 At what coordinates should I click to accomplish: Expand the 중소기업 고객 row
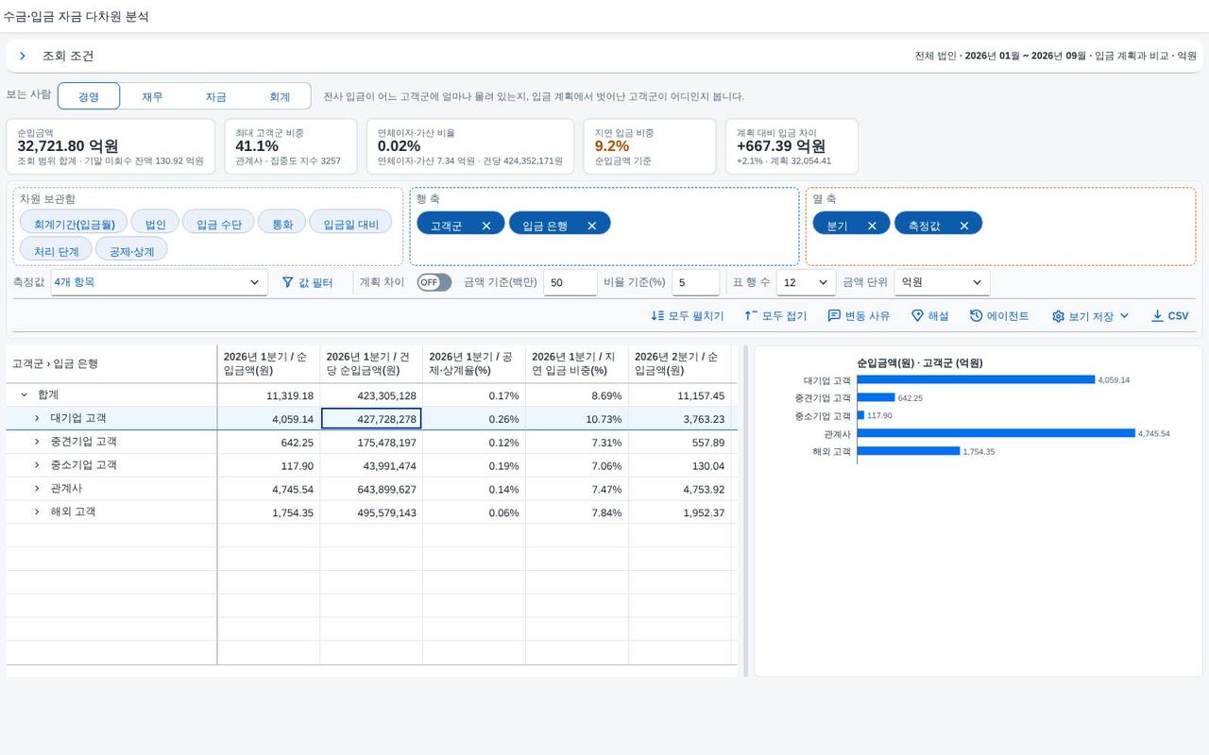(x=37, y=465)
